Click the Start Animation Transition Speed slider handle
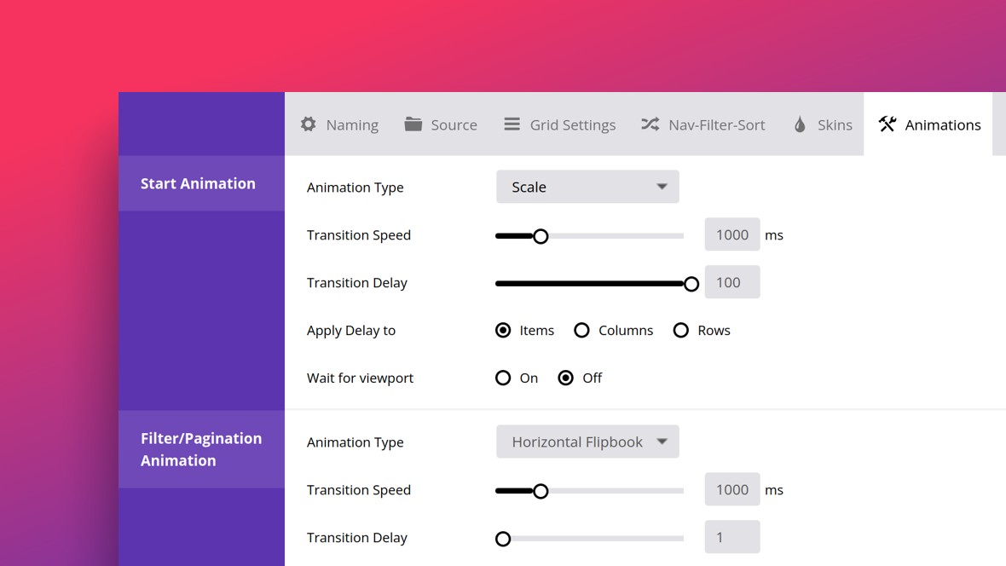The width and height of the screenshot is (1006, 566). coord(541,236)
